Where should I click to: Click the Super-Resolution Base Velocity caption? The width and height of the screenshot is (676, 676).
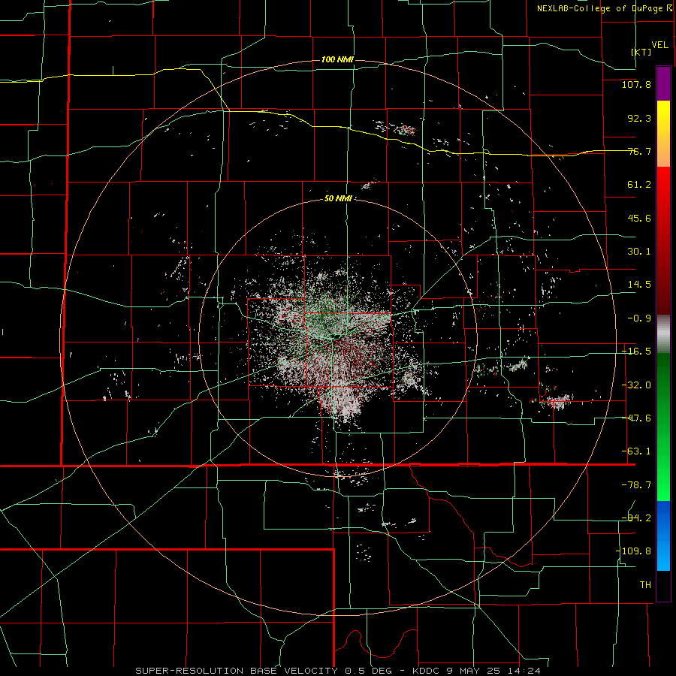(337, 671)
